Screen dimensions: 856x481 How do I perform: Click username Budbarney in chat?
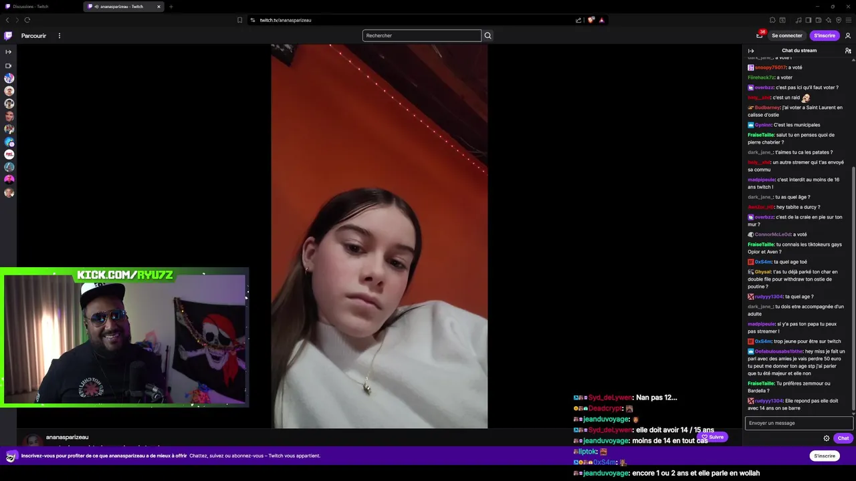tap(768, 108)
